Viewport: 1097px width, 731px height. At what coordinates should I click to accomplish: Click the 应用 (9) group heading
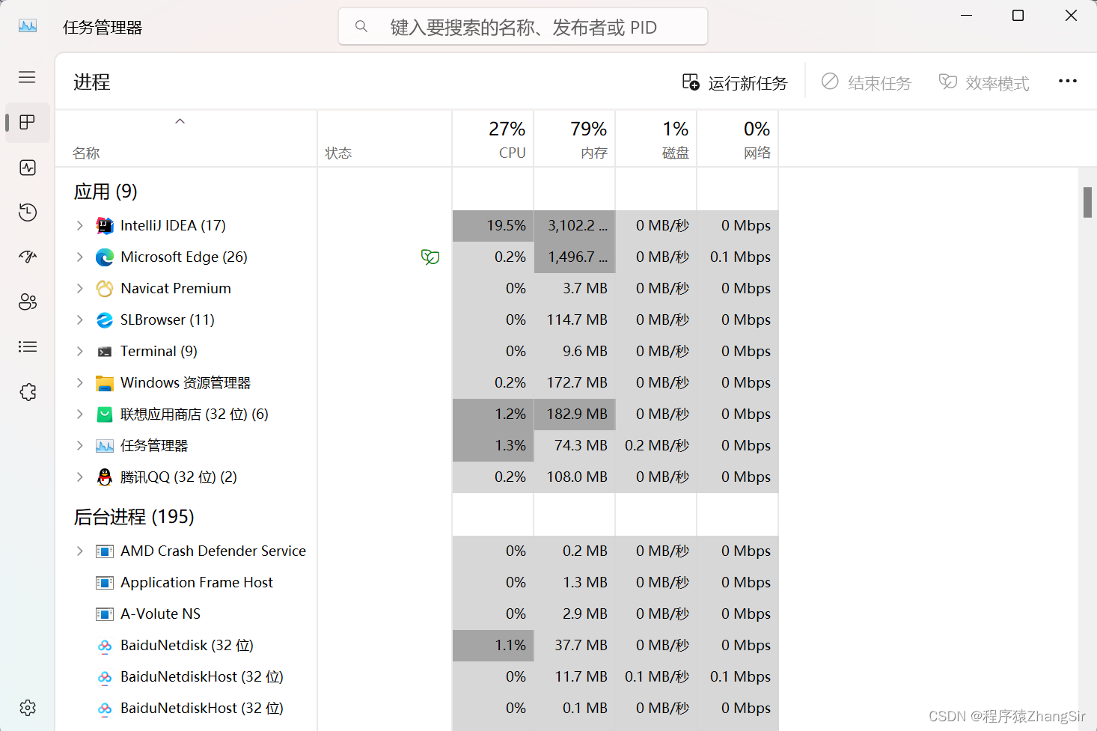106,192
